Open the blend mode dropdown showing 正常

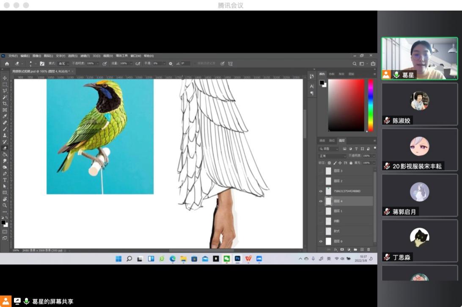point(332,156)
